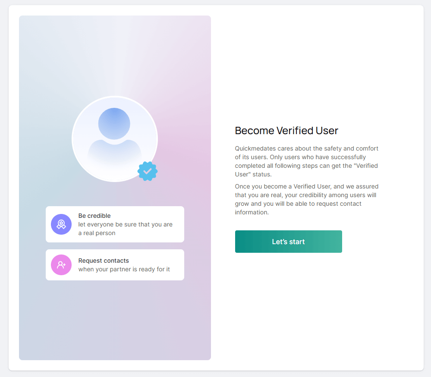Click the Let's start button
The width and height of the screenshot is (431, 377).
[288, 242]
